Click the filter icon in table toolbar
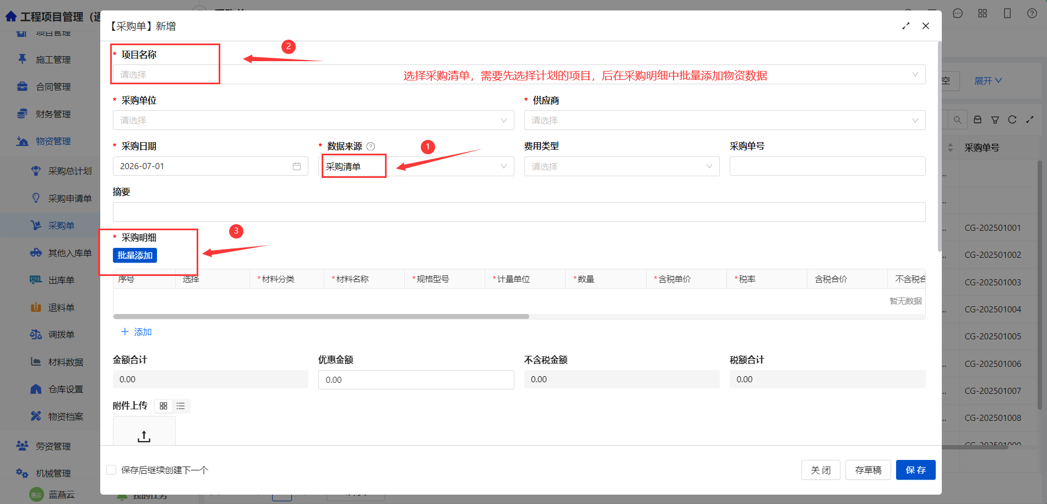This screenshot has height=504, width=1047. tap(995, 120)
